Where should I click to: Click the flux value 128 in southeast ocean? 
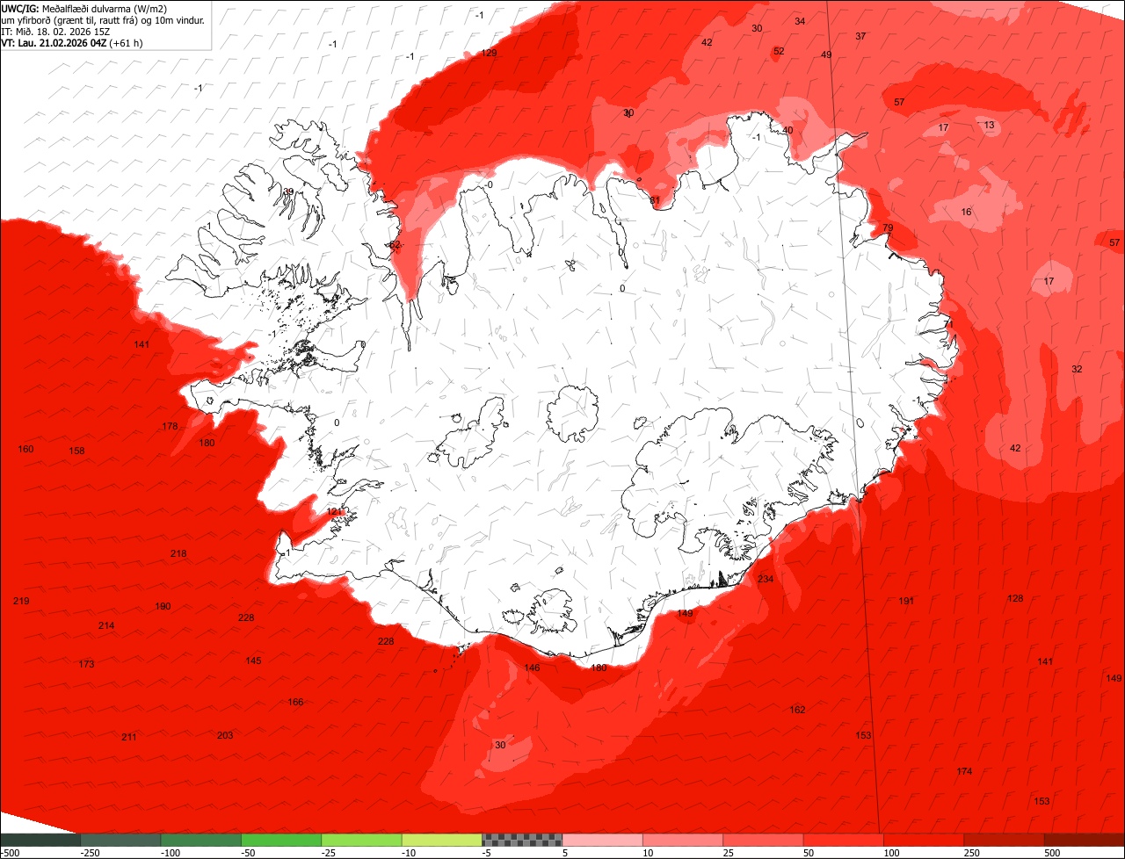pos(1015,598)
